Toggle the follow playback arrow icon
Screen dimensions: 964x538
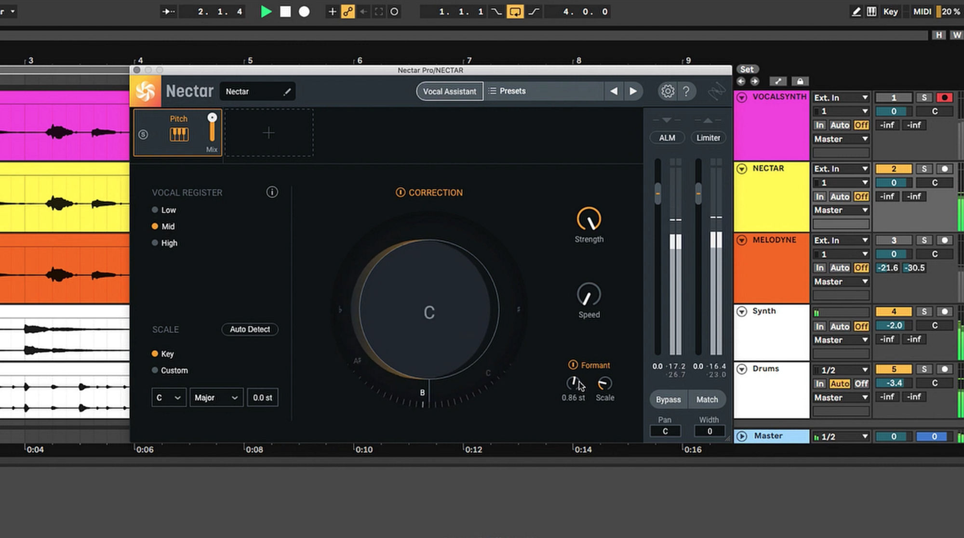pyautogui.click(x=168, y=12)
